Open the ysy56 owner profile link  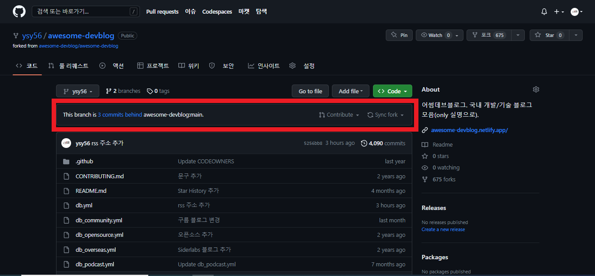click(32, 36)
